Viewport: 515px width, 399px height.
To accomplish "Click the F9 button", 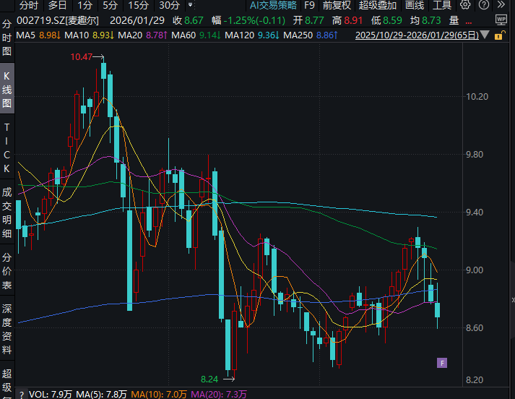I will point(309,5).
